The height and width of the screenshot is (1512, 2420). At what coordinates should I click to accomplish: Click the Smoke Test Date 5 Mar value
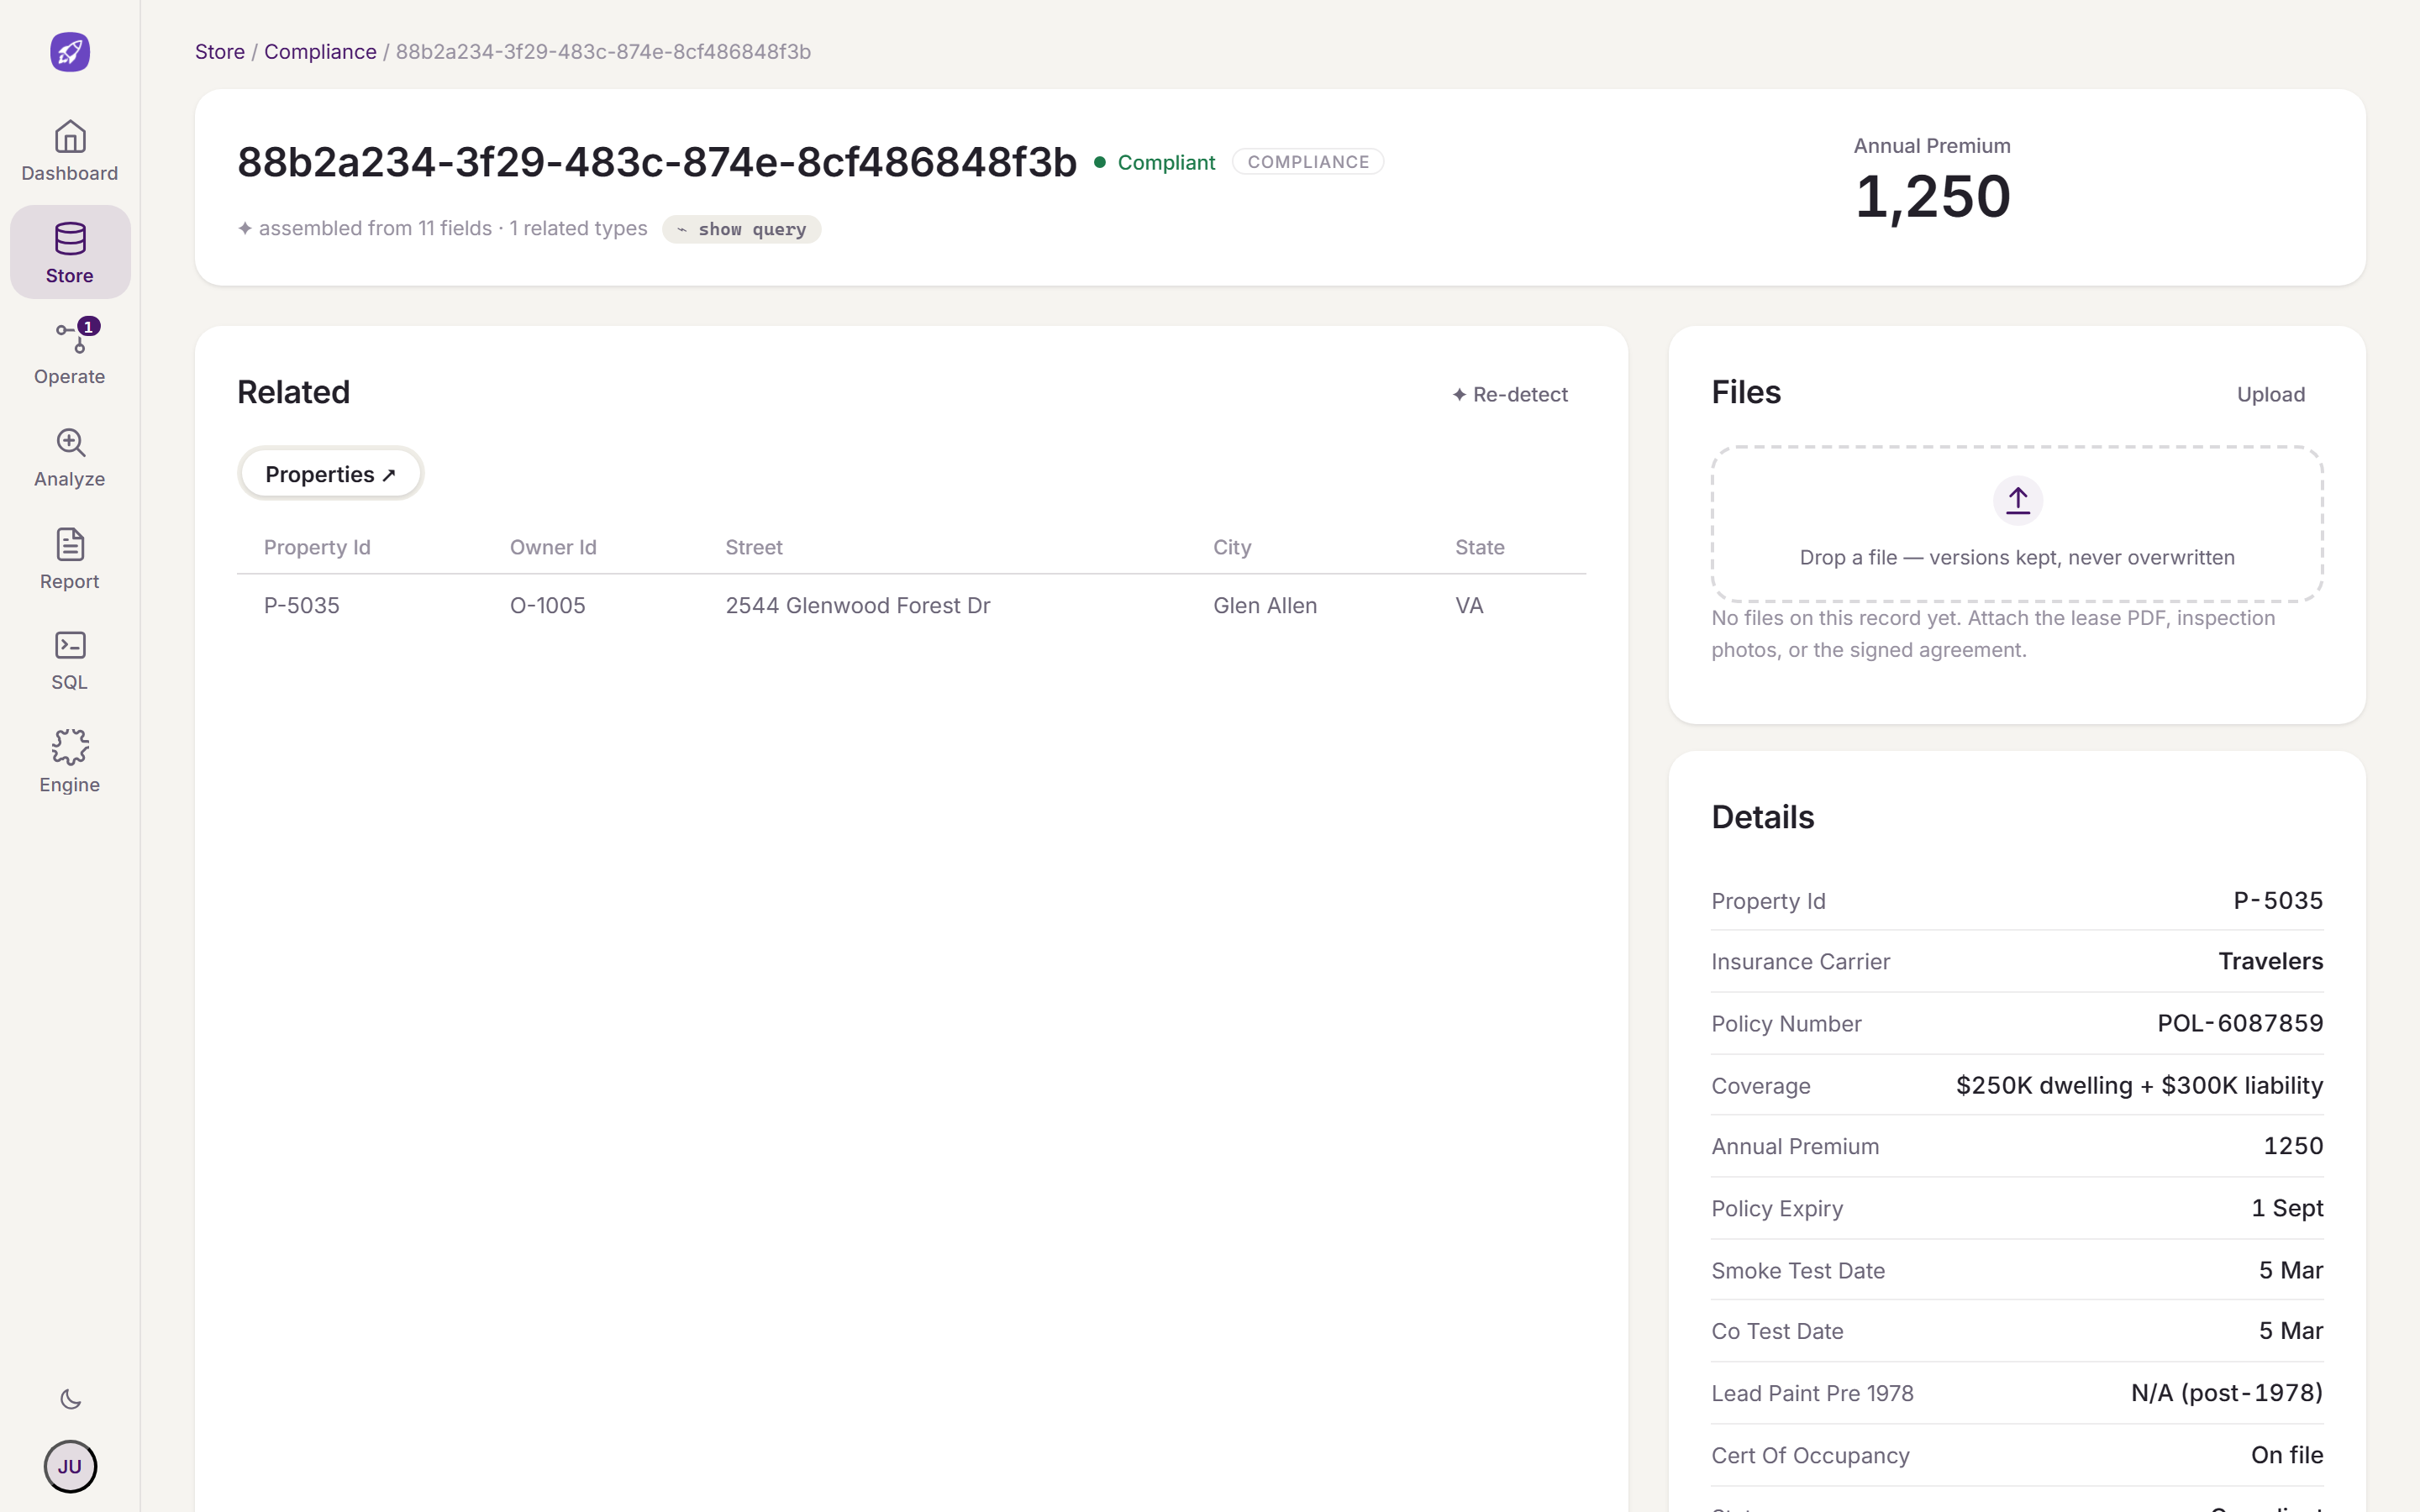point(2291,1270)
